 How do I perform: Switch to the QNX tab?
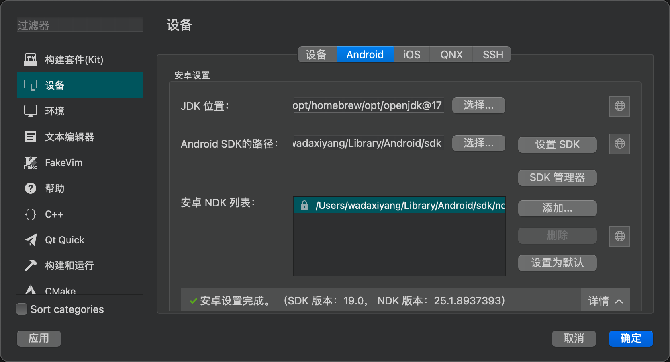point(451,54)
